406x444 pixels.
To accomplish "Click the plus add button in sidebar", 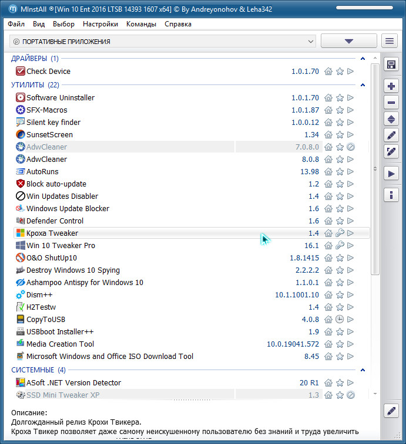I will point(391,86).
